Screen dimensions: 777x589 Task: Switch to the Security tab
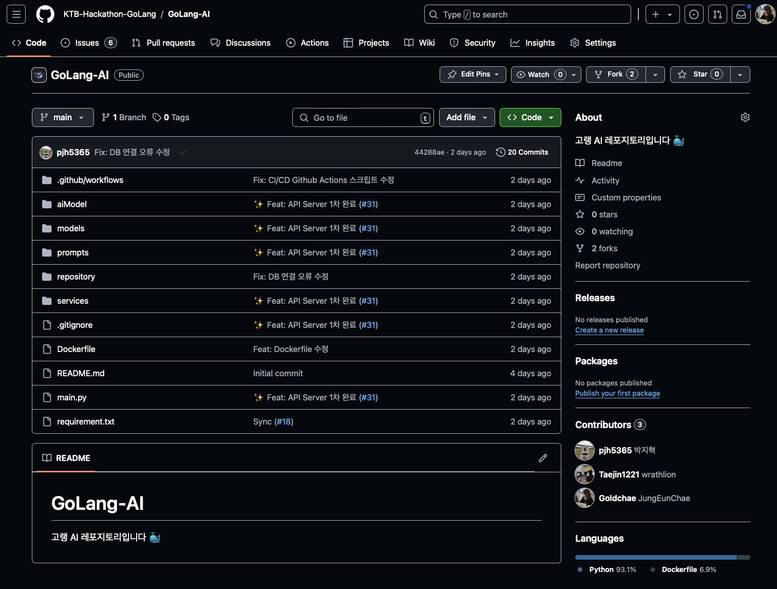coord(472,43)
